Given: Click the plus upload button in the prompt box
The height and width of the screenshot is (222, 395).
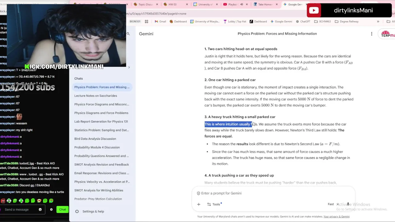Looking at the screenshot, I should 199,204.
